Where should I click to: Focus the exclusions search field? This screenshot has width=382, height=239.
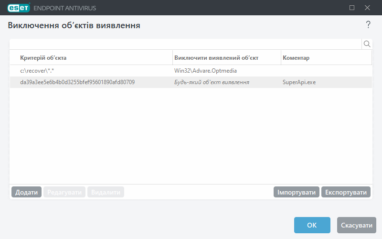click(x=186, y=44)
